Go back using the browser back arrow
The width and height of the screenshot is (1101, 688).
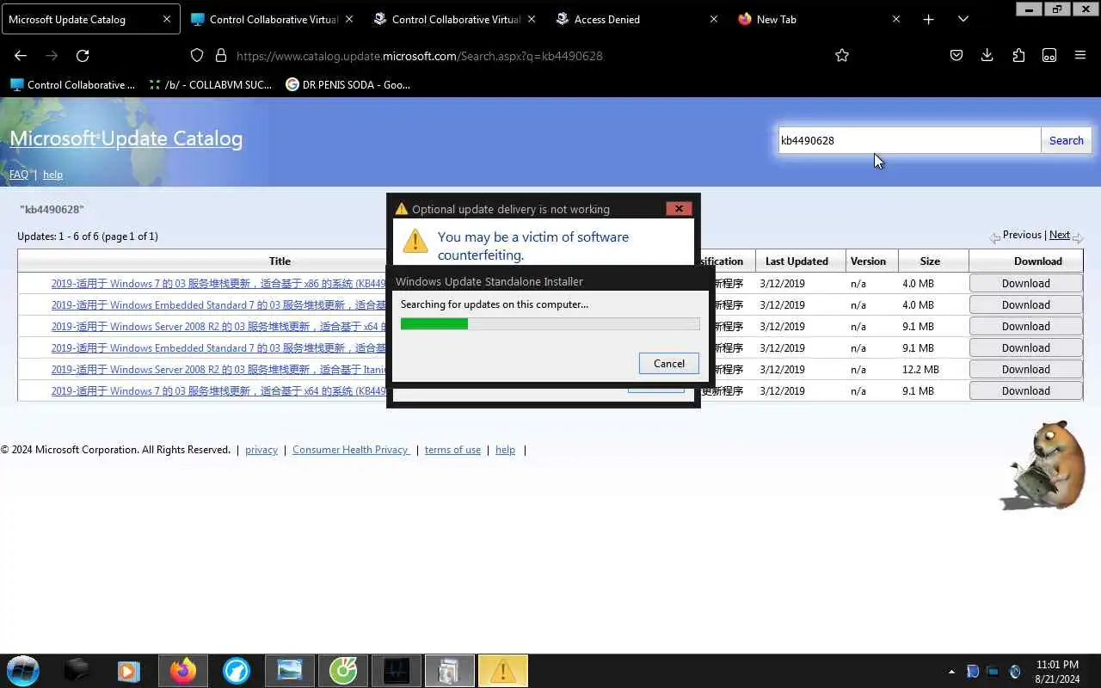coord(21,55)
